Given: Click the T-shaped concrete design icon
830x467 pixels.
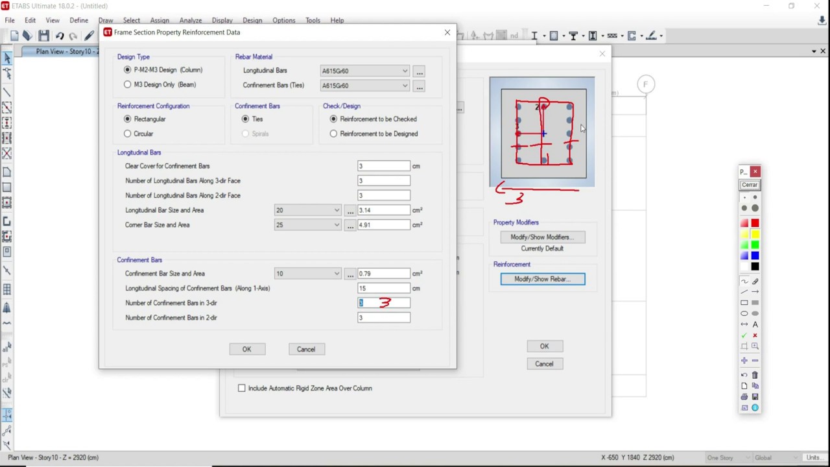Looking at the screenshot, I should pos(573,36).
